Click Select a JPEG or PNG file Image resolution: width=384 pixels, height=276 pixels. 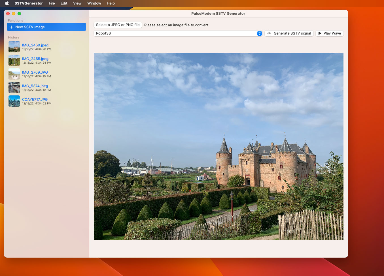coord(118,25)
